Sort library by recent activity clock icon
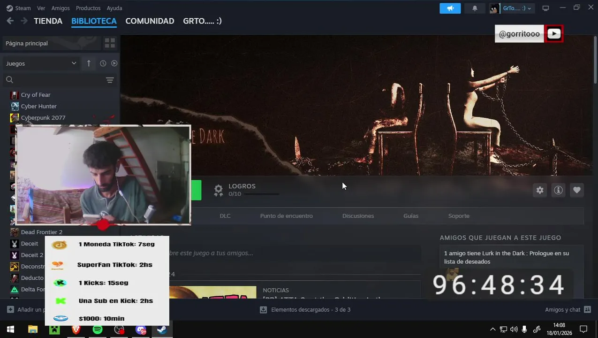Screen dimensions: 598x338 (x=103, y=63)
